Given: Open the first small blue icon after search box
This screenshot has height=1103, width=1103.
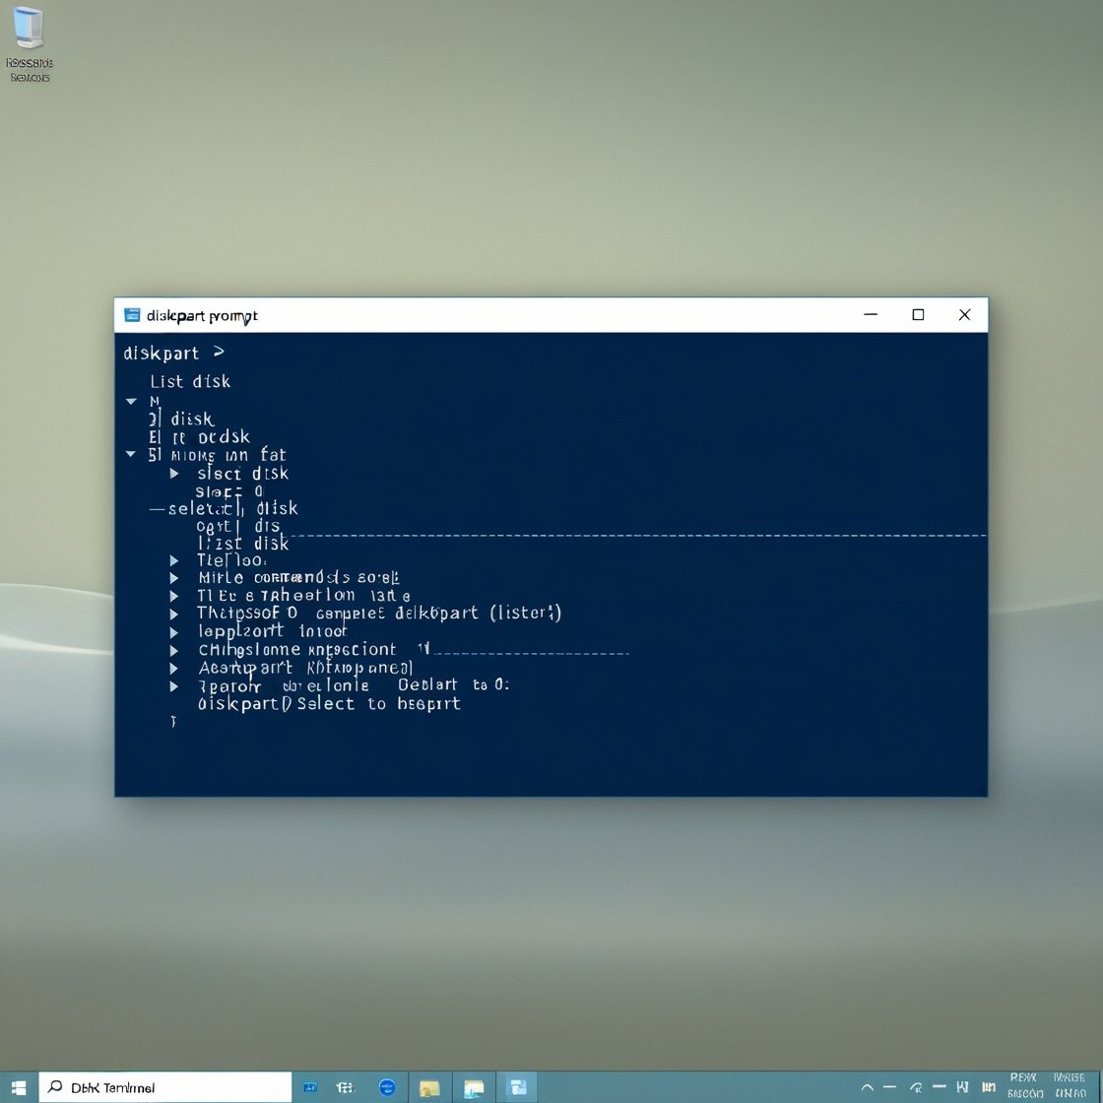Looking at the screenshot, I should click(309, 1087).
